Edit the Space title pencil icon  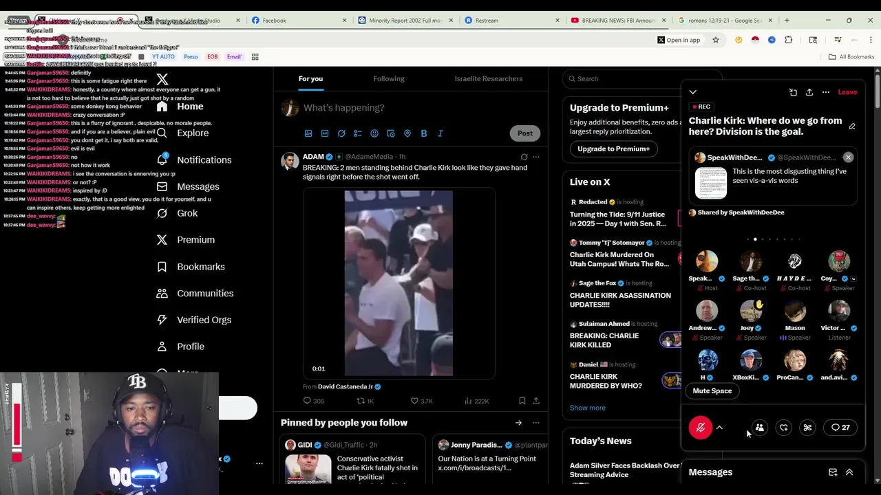[852, 126]
